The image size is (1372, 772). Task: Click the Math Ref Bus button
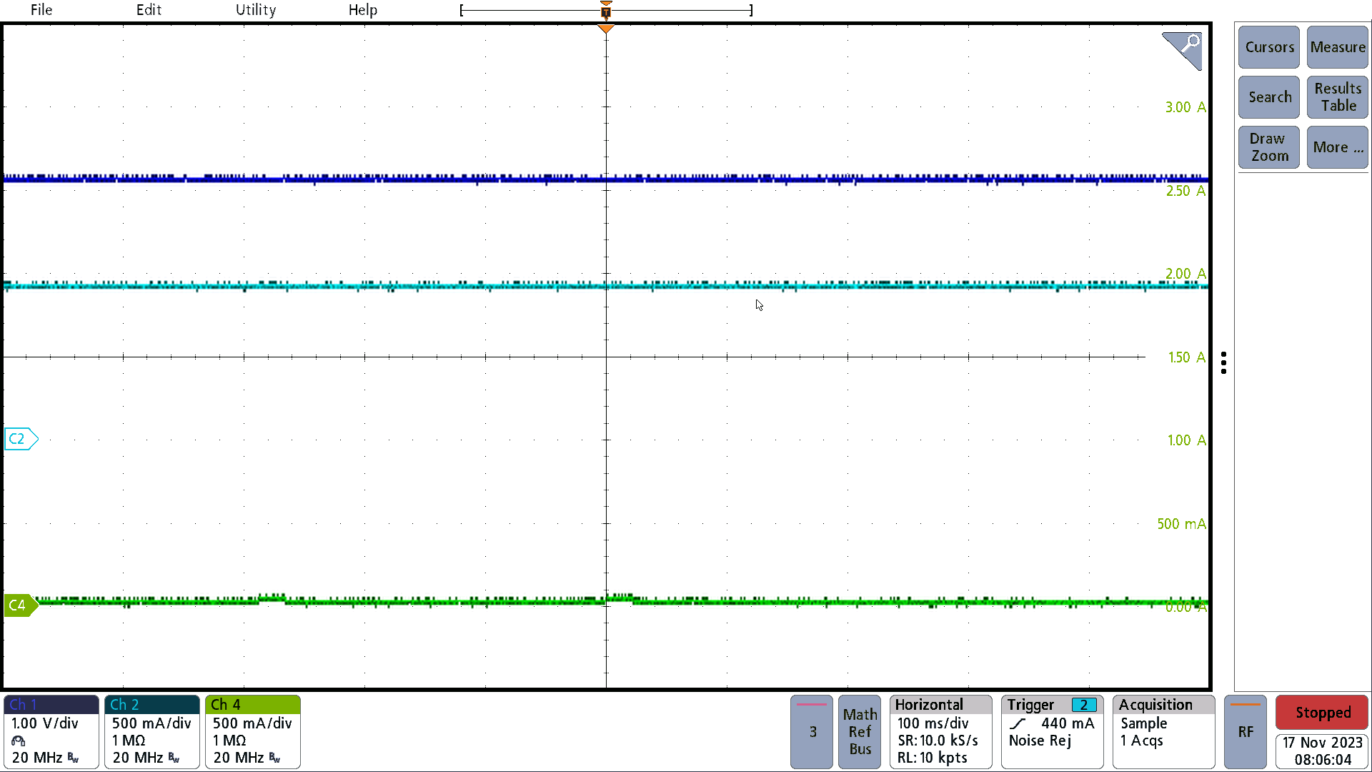[860, 732]
